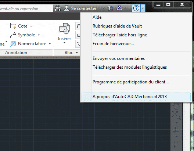Click Se connecter sign-in button
Viewport: 194px width, 151px height.
(84, 8)
